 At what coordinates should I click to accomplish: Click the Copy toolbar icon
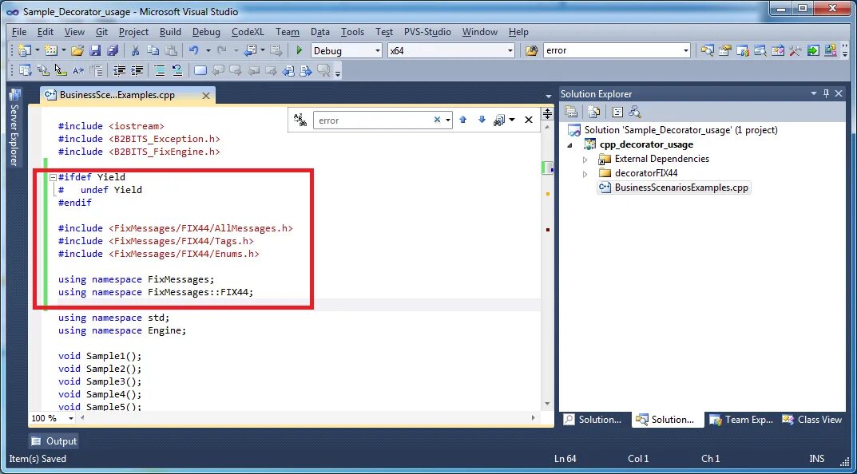pyautogui.click(x=153, y=51)
